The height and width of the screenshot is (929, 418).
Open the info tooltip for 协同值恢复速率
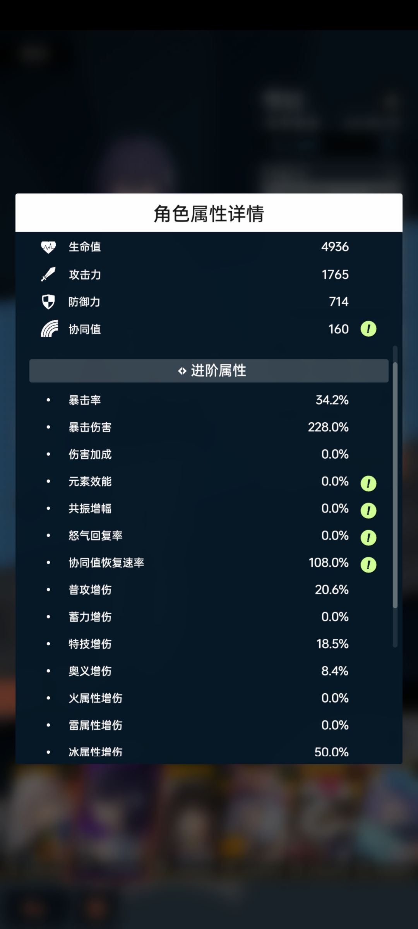(368, 565)
